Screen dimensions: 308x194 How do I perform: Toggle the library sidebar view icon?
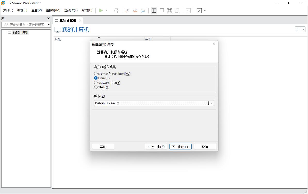tap(154, 11)
